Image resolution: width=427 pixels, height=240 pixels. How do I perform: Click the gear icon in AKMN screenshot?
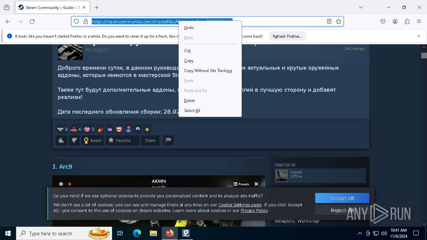pyautogui.click(x=61, y=184)
